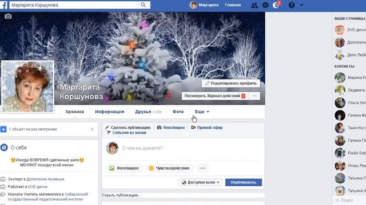The width and height of the screenshot is (366, 205).
Task: Open Долгопетие page avatar in sidebar
Action: click(340, 42)
